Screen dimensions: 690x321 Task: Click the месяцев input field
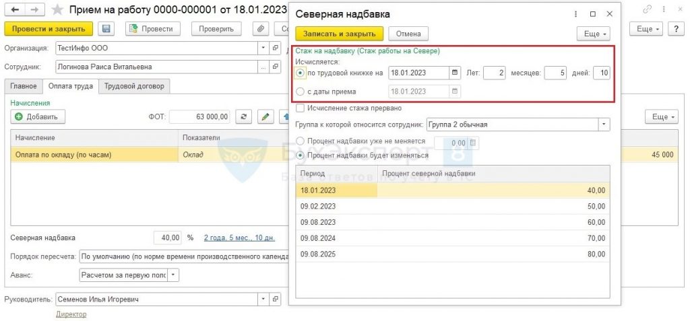point(555,73)
